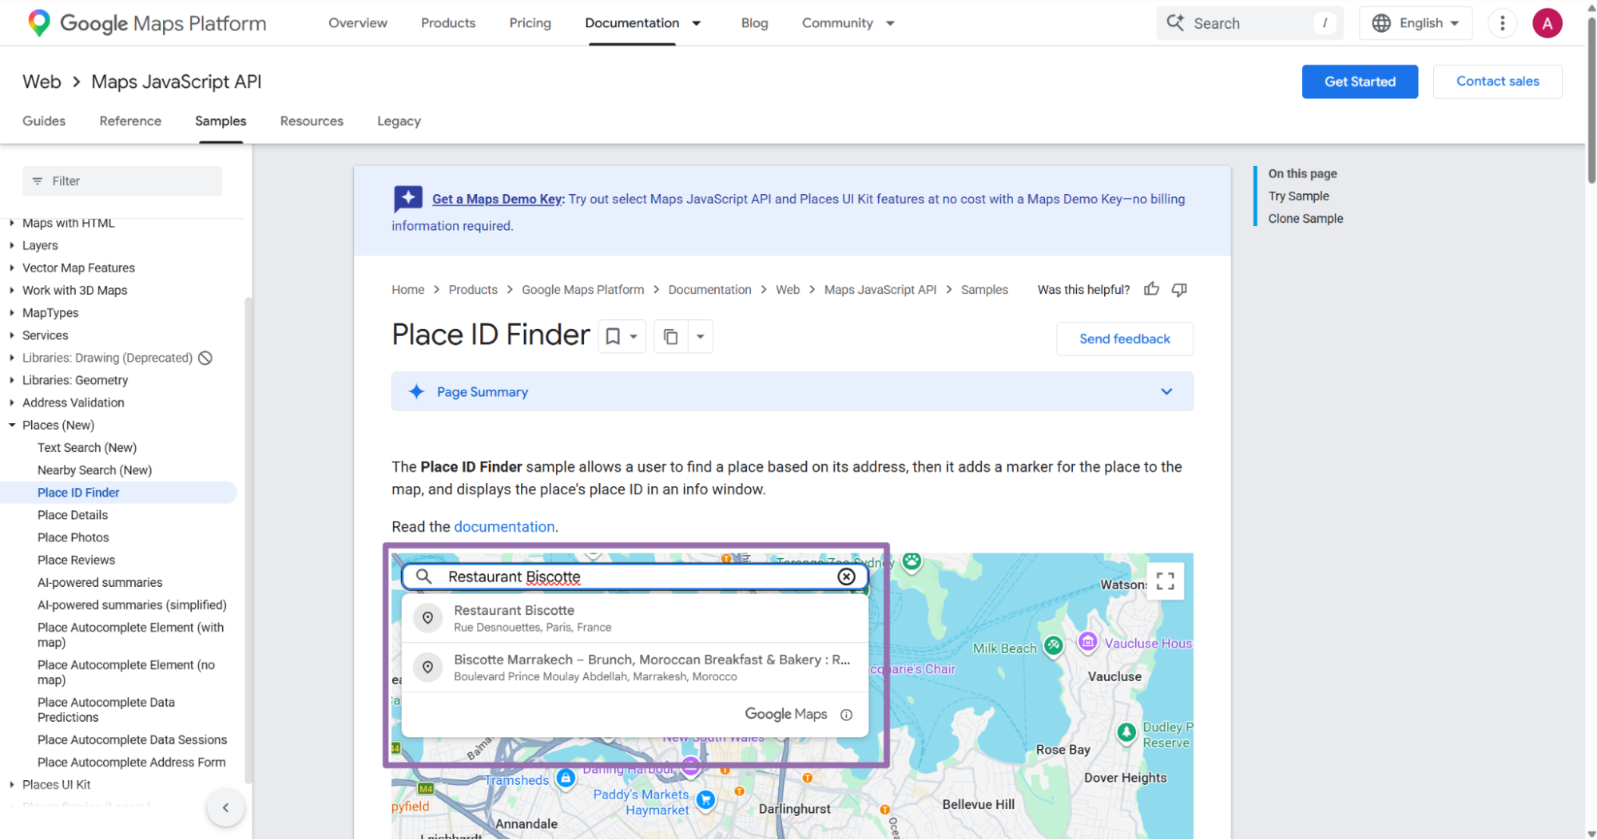Viewport: 1597px width, 840px height.
Task: Click the Milk Beach map marker
Action: (x=1054, y=645)
